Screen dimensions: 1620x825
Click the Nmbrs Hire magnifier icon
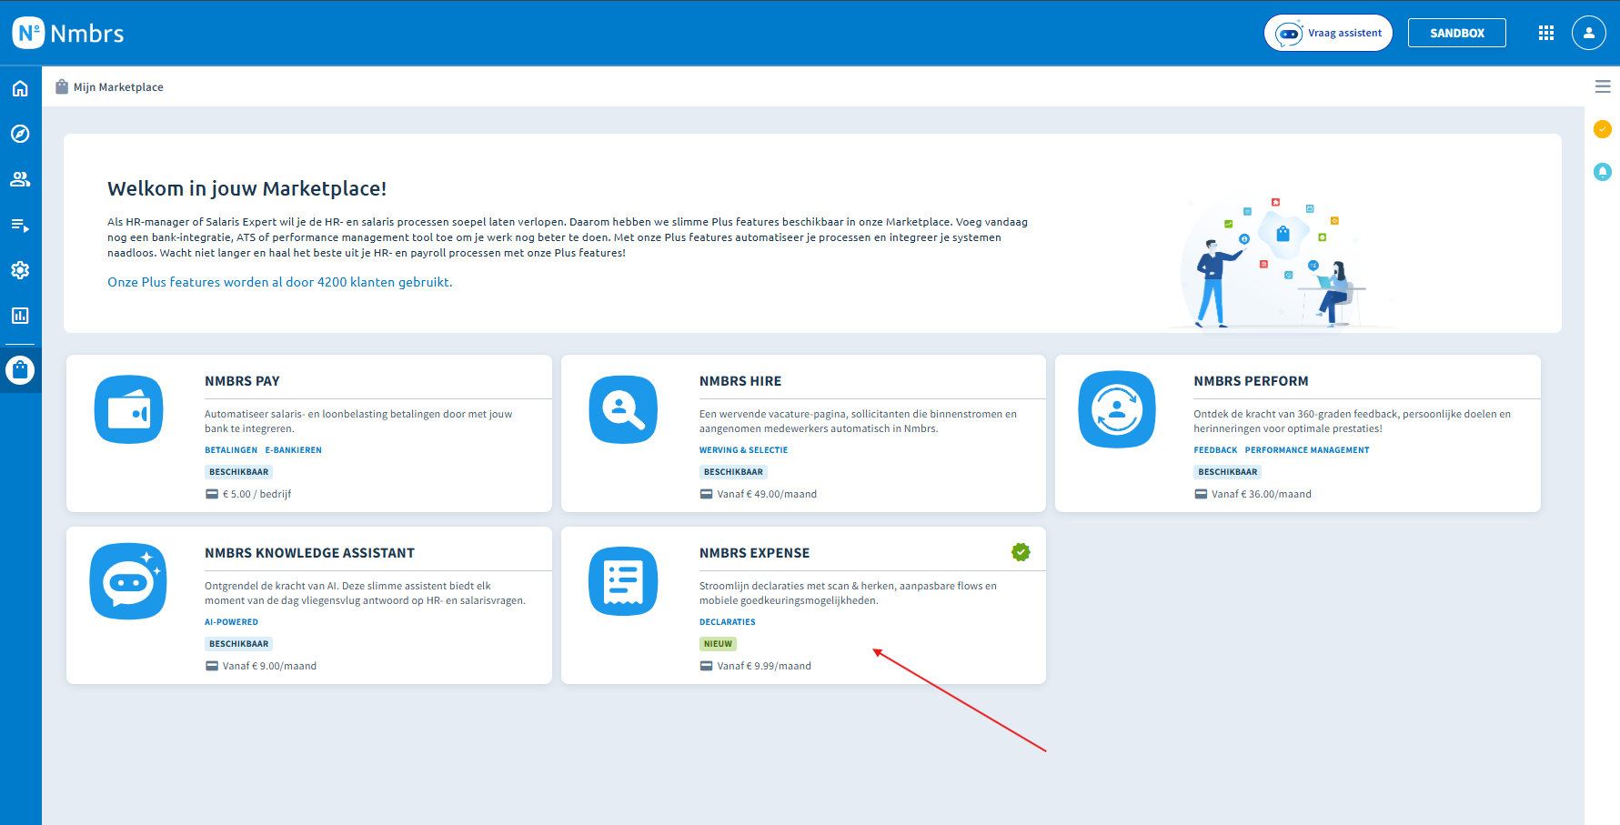click(623, 409)
